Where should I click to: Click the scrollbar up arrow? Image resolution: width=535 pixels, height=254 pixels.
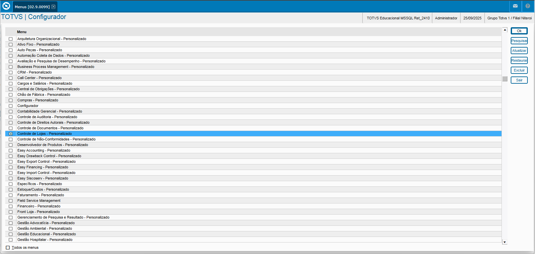(505, 30)
